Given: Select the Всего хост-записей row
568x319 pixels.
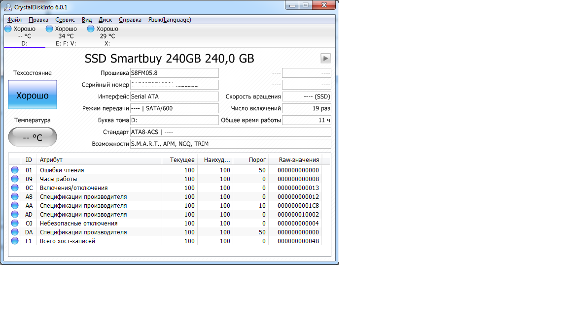Looking at the screenshot, I should pyautogui.click(x=165, y=241).
